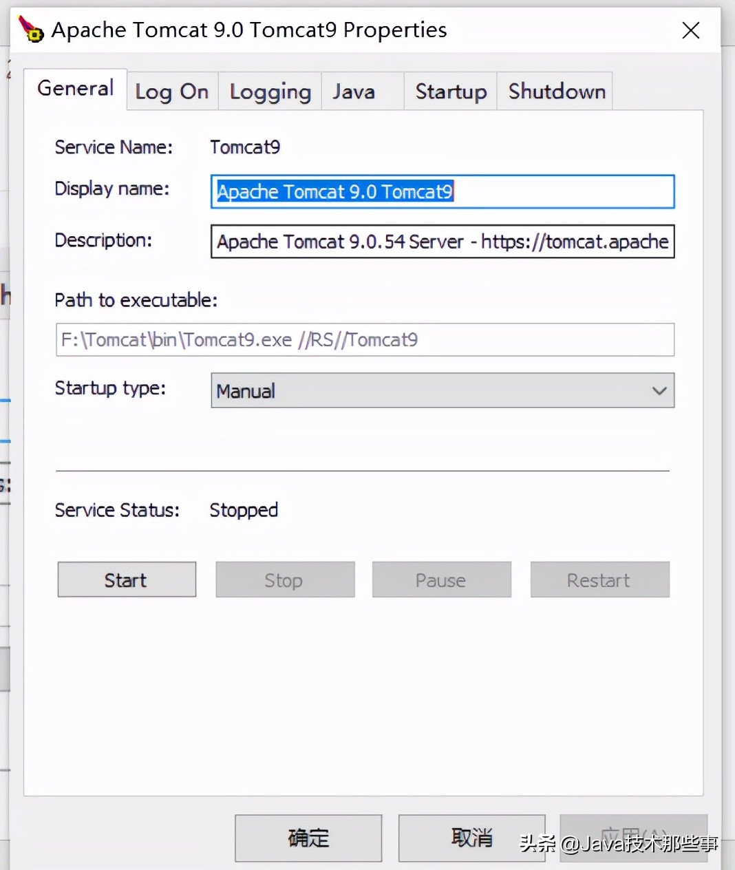This screenshot has height=870, width=735.
Task: Open the Java tab
Action: [x=354, y=92]
